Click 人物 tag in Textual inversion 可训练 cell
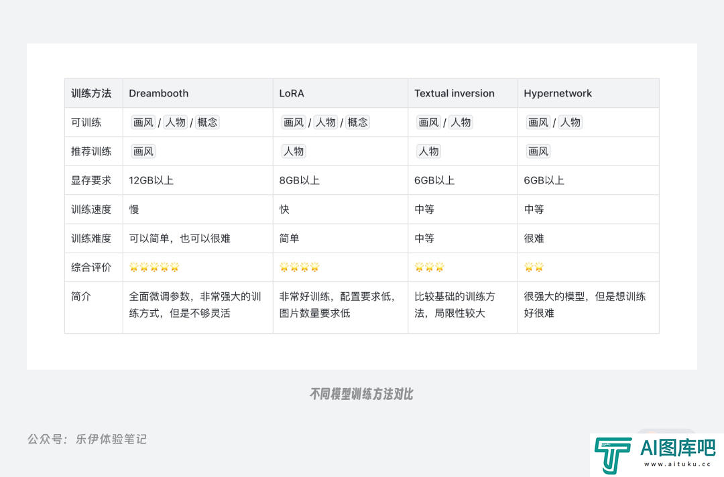Image resolution: width=724 pixels, height=477 pixels. click(x=461, y=122)
